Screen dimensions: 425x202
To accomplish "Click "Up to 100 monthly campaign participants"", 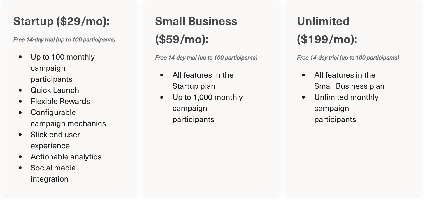I will point(63,68).
